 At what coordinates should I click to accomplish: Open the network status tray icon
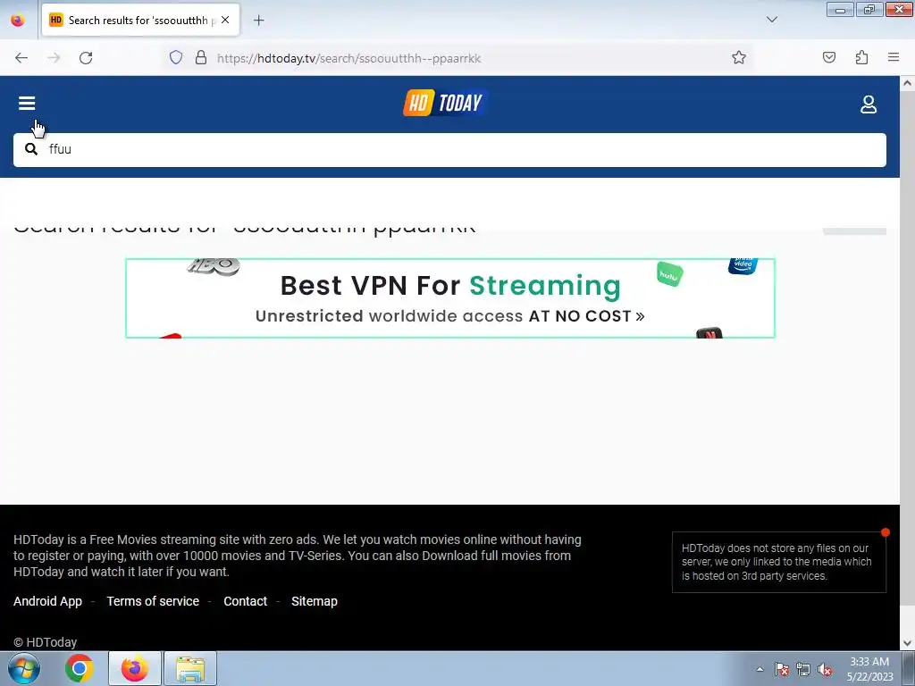803,669
